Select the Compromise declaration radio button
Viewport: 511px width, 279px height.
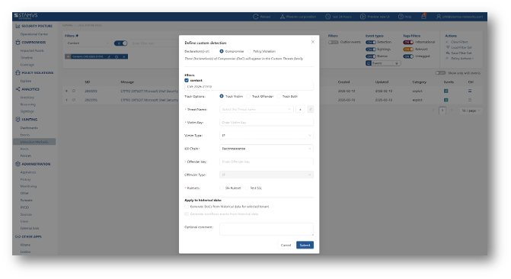[222, 51]
